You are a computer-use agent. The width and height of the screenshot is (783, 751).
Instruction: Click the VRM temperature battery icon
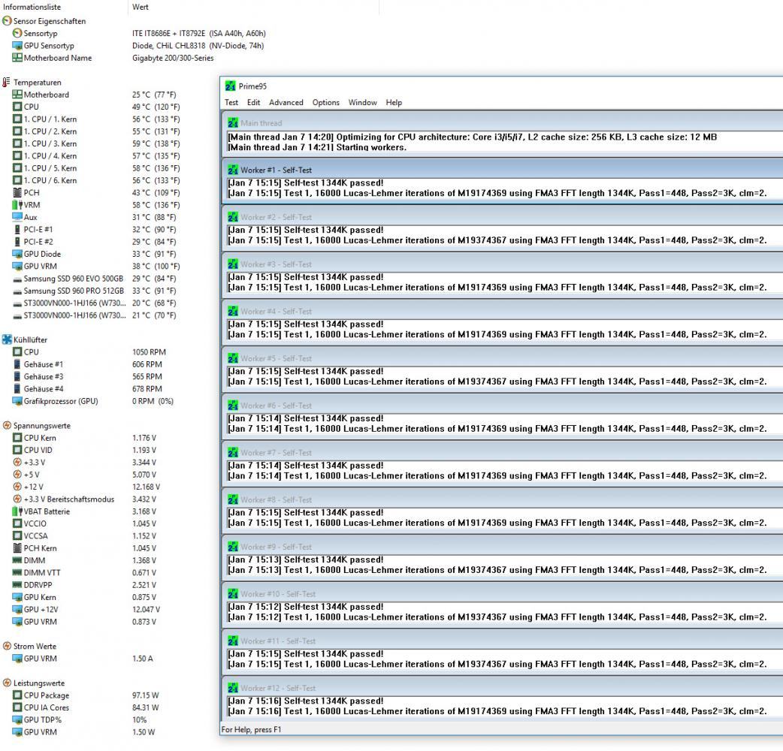pyautogui.click(x=17, y=205)
